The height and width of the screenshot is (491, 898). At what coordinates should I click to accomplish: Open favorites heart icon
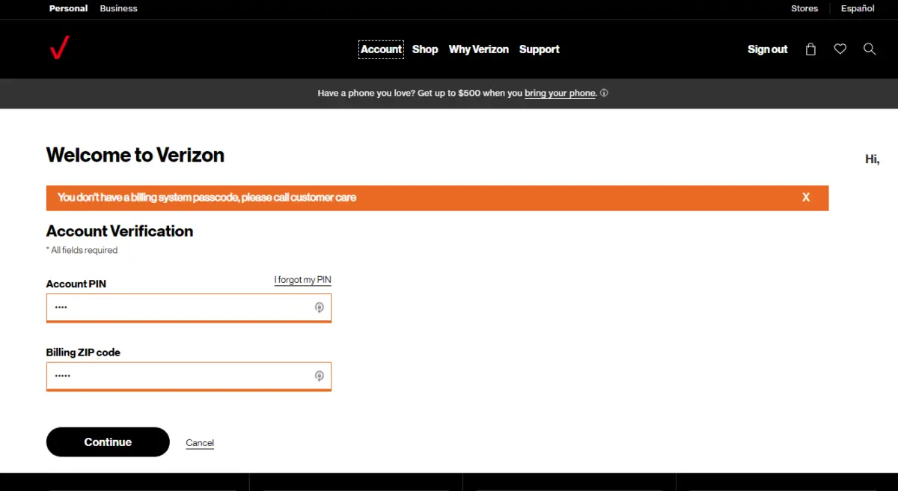[840, 49]
